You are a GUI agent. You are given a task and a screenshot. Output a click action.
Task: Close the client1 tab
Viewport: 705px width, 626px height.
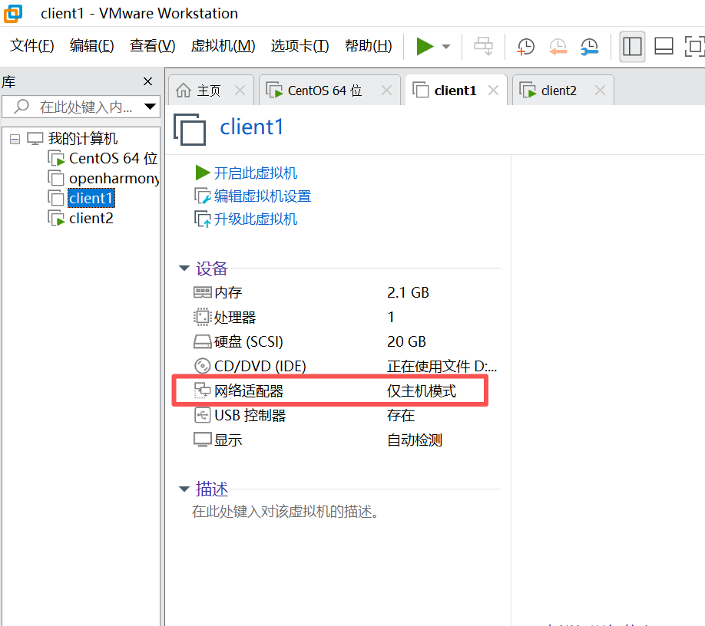coord(493,91)
